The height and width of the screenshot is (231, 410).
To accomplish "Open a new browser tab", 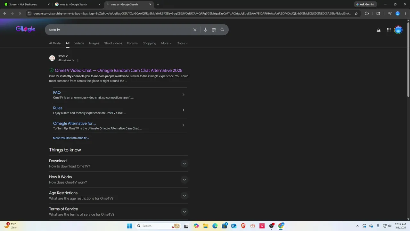I will point(158,4).
